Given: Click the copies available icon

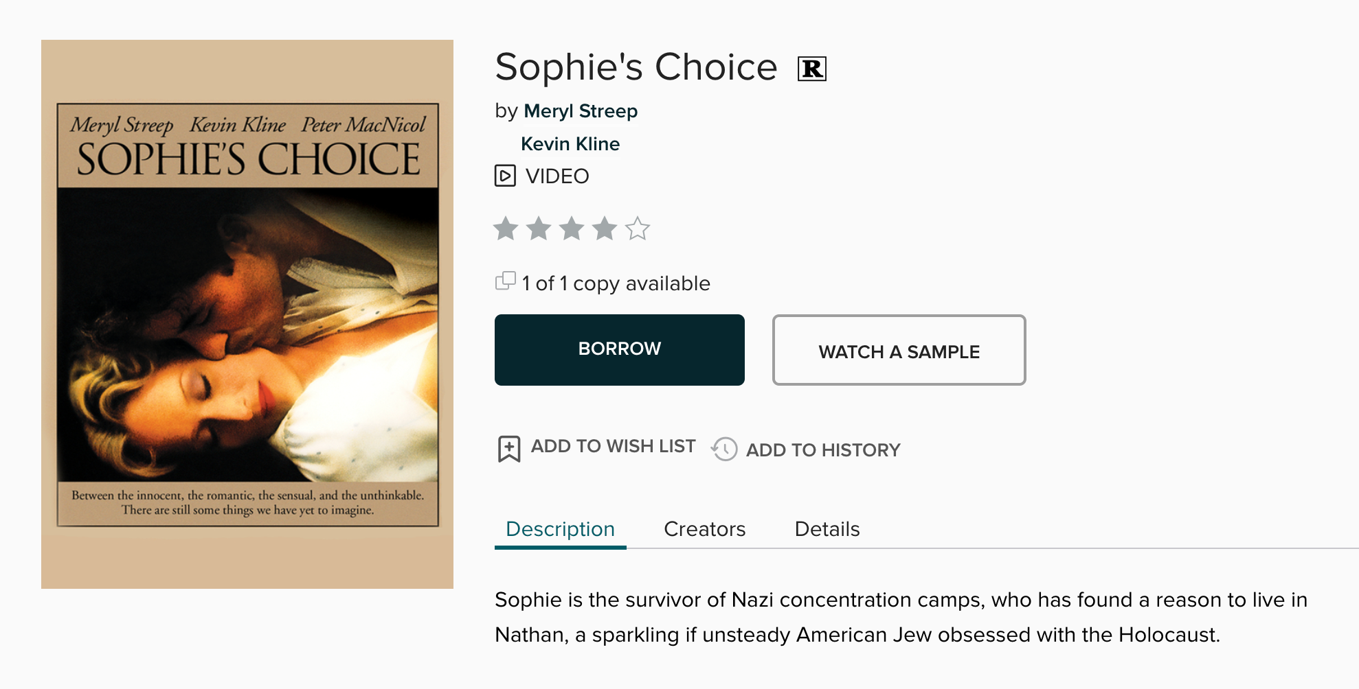Looking at the screenshot, I should [505, 281].
